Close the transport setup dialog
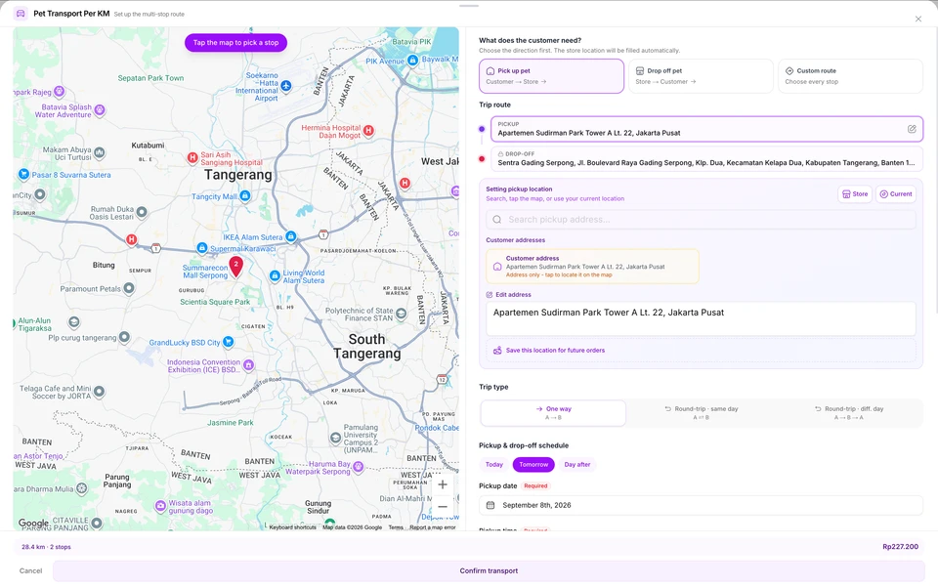 pyautogui.click(x=918, y=20)
